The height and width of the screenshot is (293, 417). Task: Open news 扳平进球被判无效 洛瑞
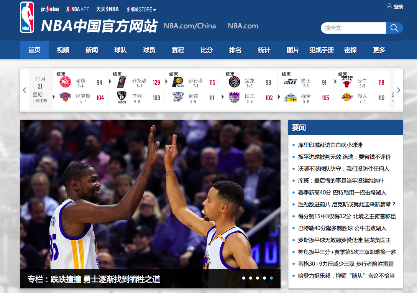(345, 157)
